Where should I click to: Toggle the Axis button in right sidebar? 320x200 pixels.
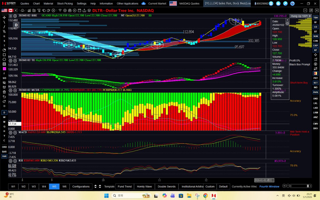click(x=315, y=92)
